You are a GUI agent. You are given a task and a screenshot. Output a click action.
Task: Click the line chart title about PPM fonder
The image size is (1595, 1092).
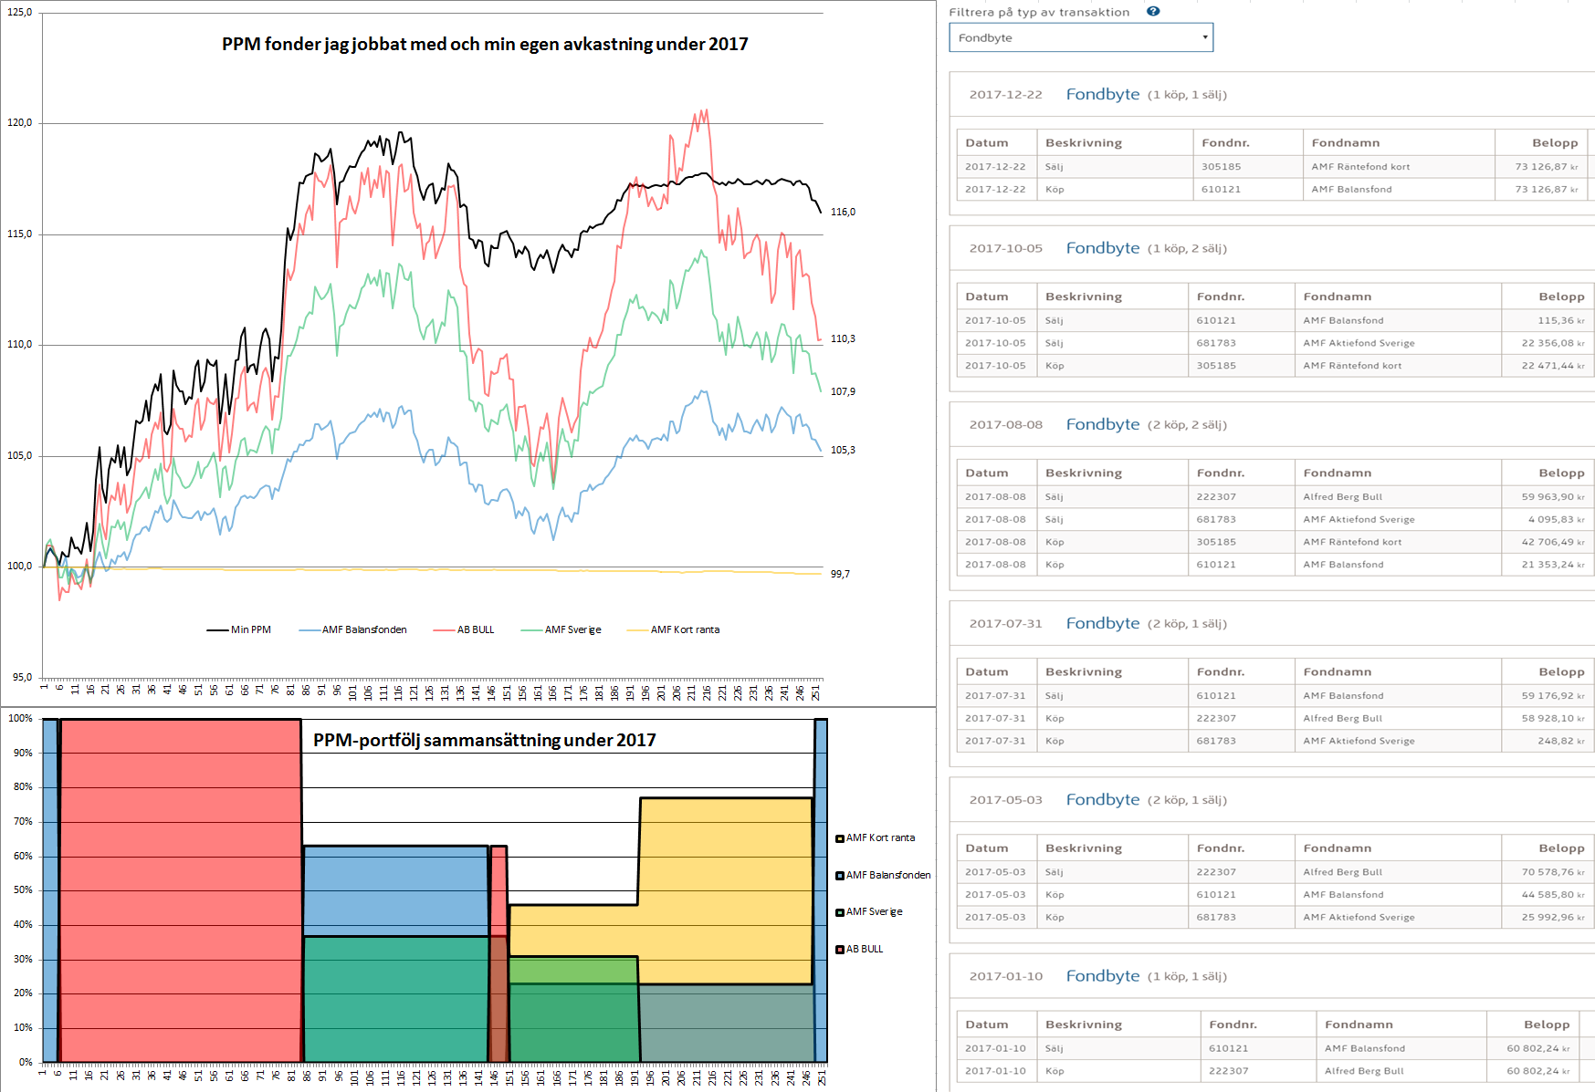[485, 44]
